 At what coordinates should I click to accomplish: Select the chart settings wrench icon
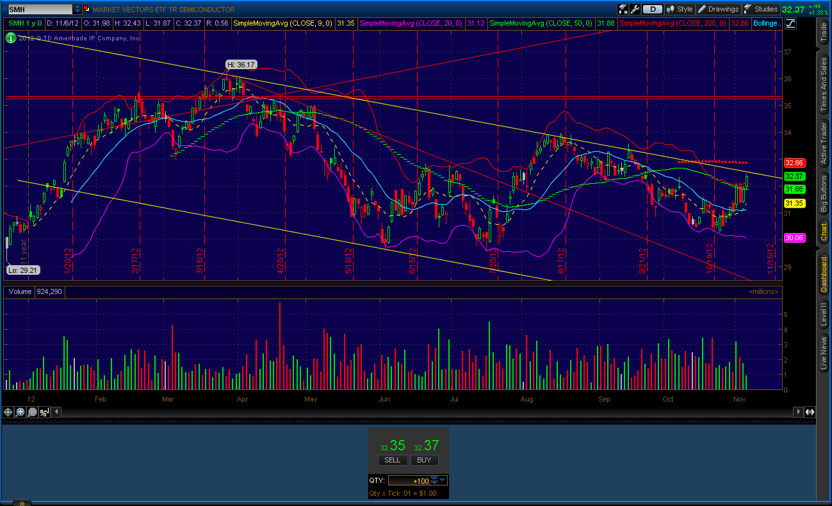(x=634, y=8)
